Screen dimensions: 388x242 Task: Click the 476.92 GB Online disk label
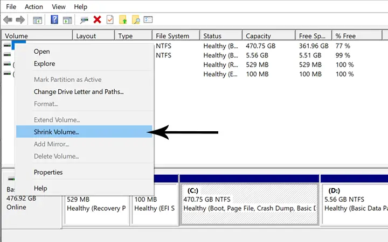pos(21,203)
